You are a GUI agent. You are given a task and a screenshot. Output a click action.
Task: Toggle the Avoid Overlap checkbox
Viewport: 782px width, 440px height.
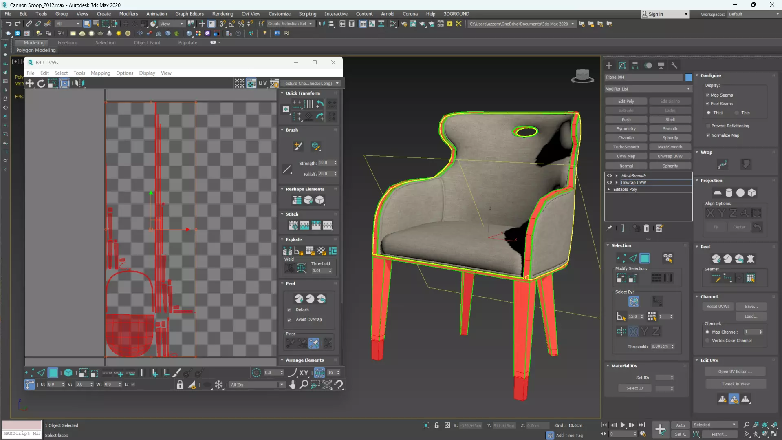coord(289,320)
